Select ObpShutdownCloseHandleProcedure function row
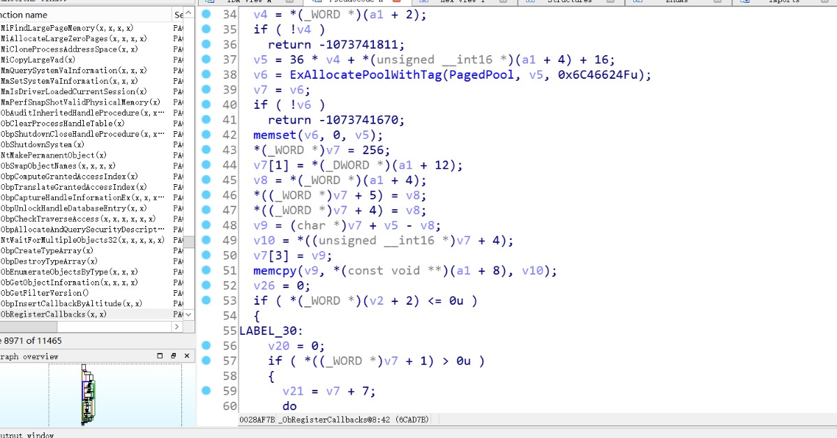Screen dimensions: 837x438 click(92, 134)
